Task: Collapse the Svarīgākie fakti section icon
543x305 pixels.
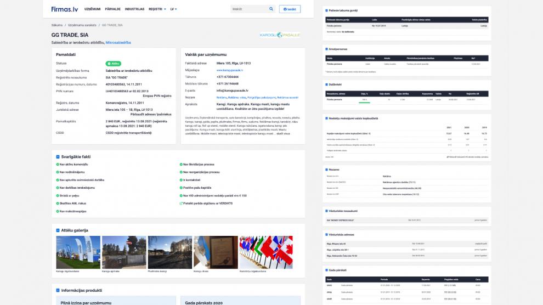Action: 58,157
